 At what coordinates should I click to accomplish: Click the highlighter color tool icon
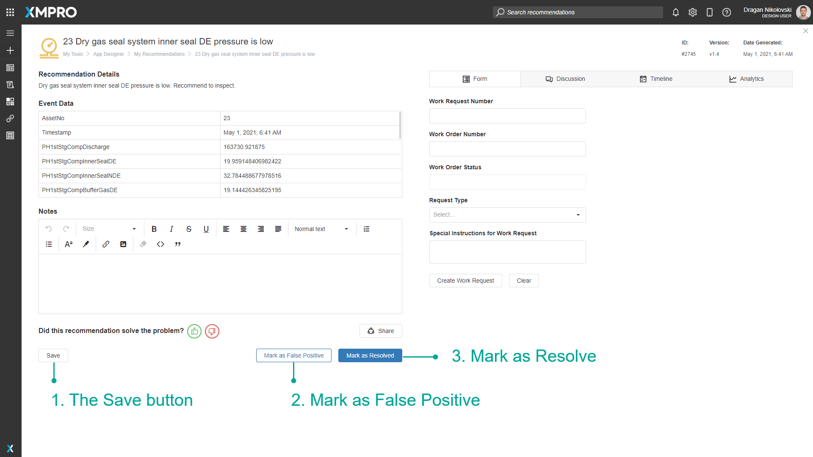86,244
